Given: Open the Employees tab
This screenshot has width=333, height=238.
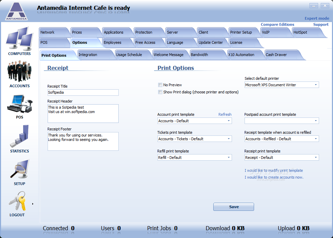Looking at the screenshot, I should coord(117,42).
